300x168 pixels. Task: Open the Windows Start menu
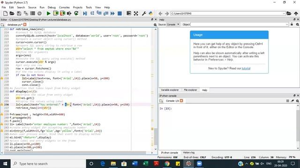click(x=5, y=164)
